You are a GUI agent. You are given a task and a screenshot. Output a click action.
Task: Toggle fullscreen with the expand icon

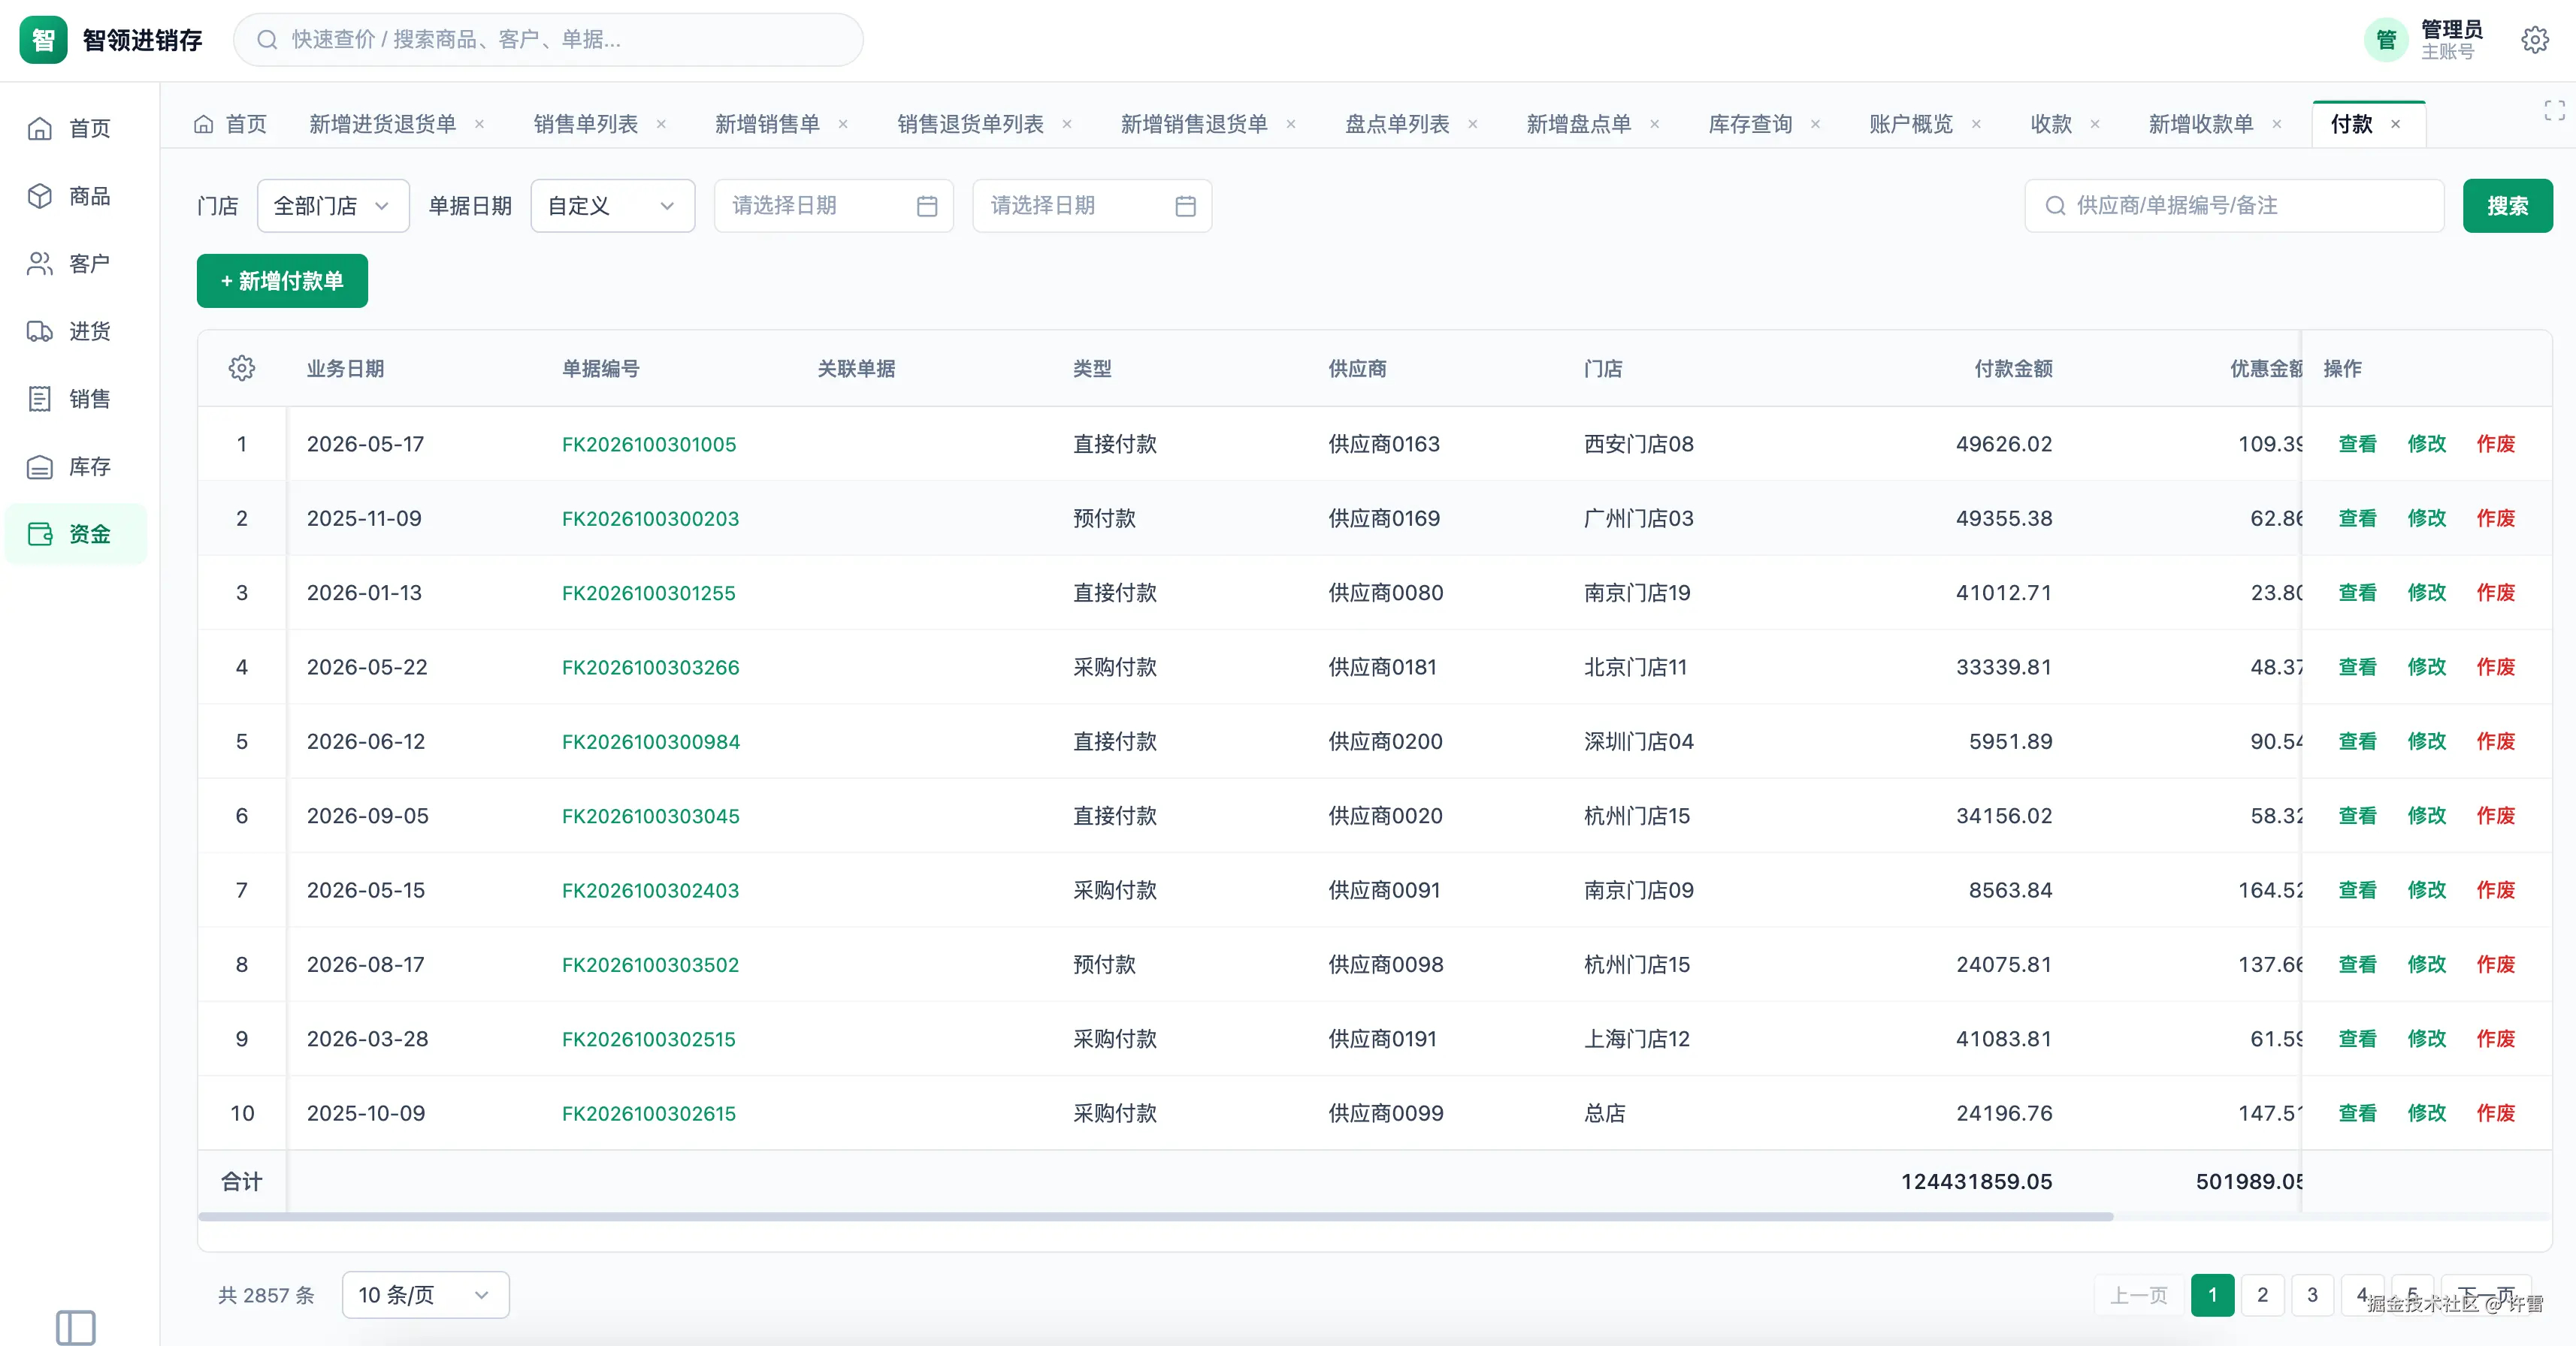coord(2554,110)
